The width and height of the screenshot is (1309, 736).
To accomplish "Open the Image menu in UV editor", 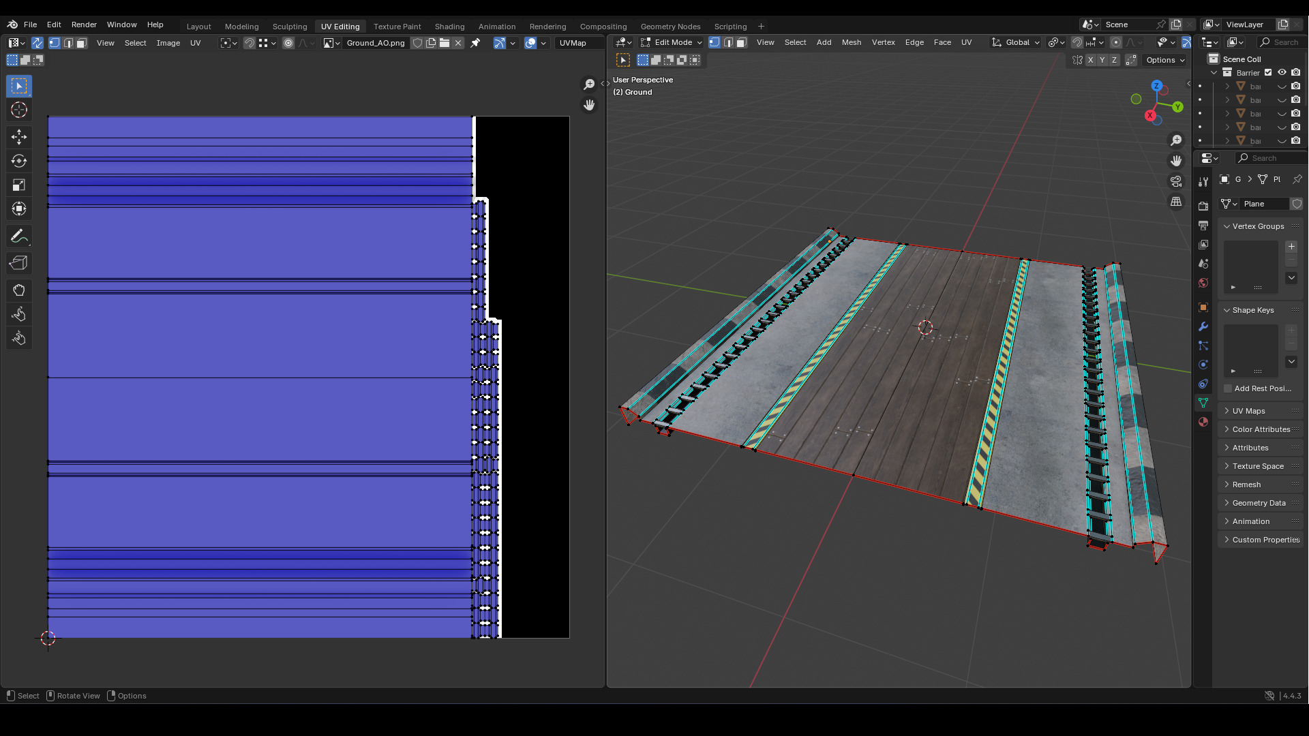I will (x=168, y=43).
